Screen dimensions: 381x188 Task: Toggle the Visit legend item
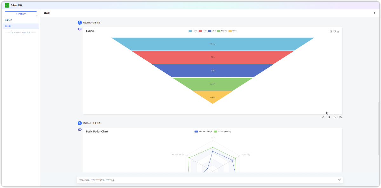tap(212, 31)
